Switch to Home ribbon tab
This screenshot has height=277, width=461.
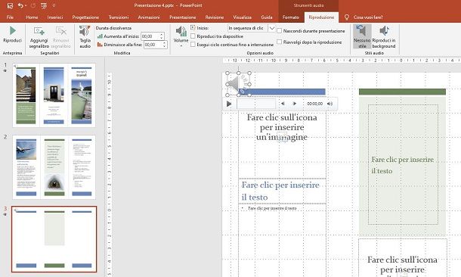[x=32, y=17]
